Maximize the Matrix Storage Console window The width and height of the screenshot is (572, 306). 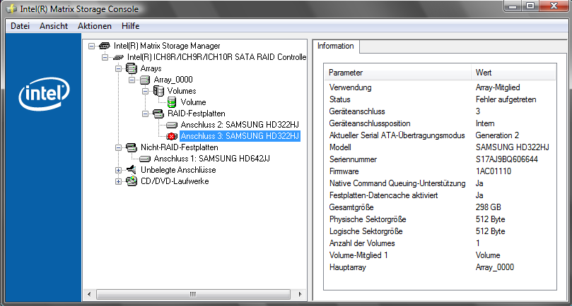click(530, 6)
